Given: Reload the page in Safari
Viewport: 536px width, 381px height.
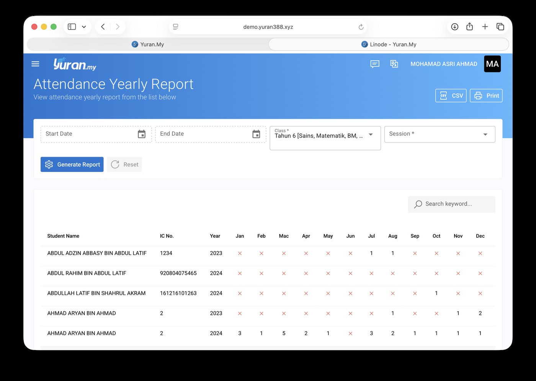Looking at the screenshot, I should tap(361, 27).
